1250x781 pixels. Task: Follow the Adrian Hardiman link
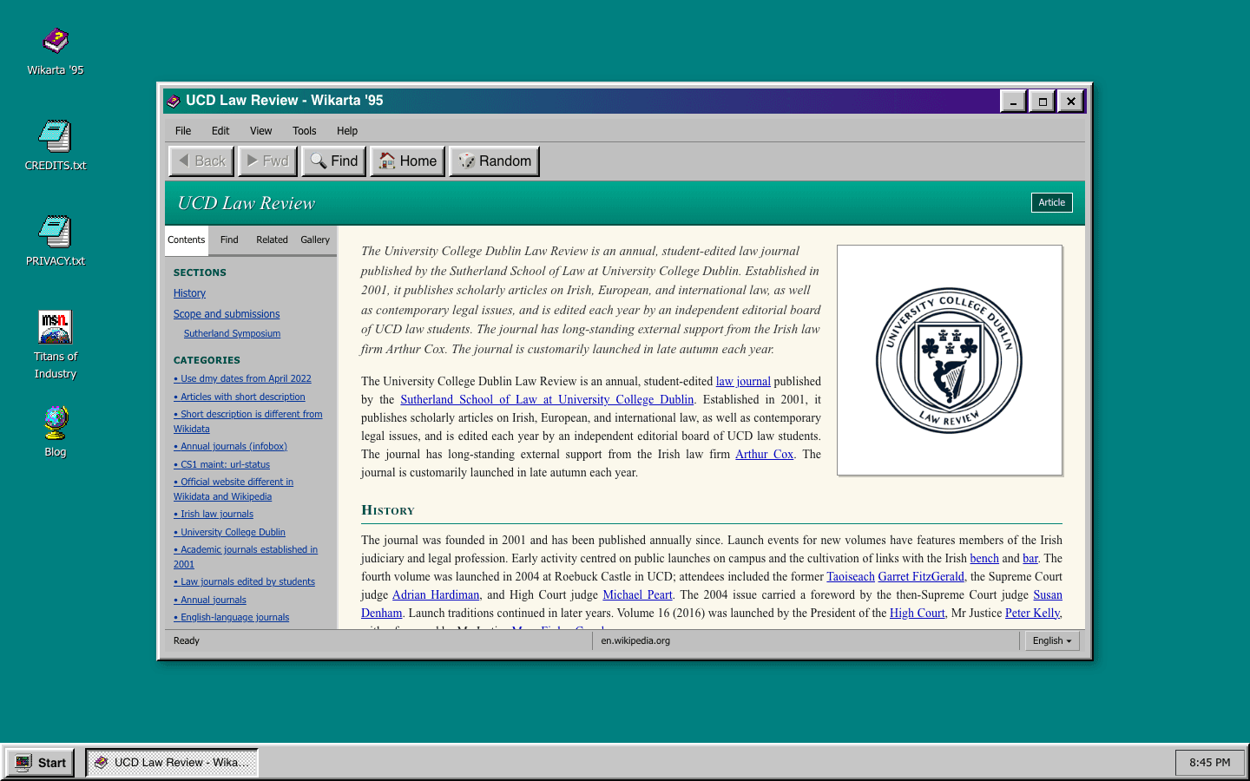click(x=436, y=594)
